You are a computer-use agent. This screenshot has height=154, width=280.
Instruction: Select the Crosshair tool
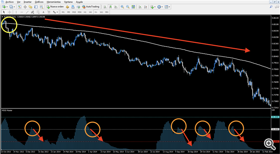pyautogui.click(x=9, y=12)
